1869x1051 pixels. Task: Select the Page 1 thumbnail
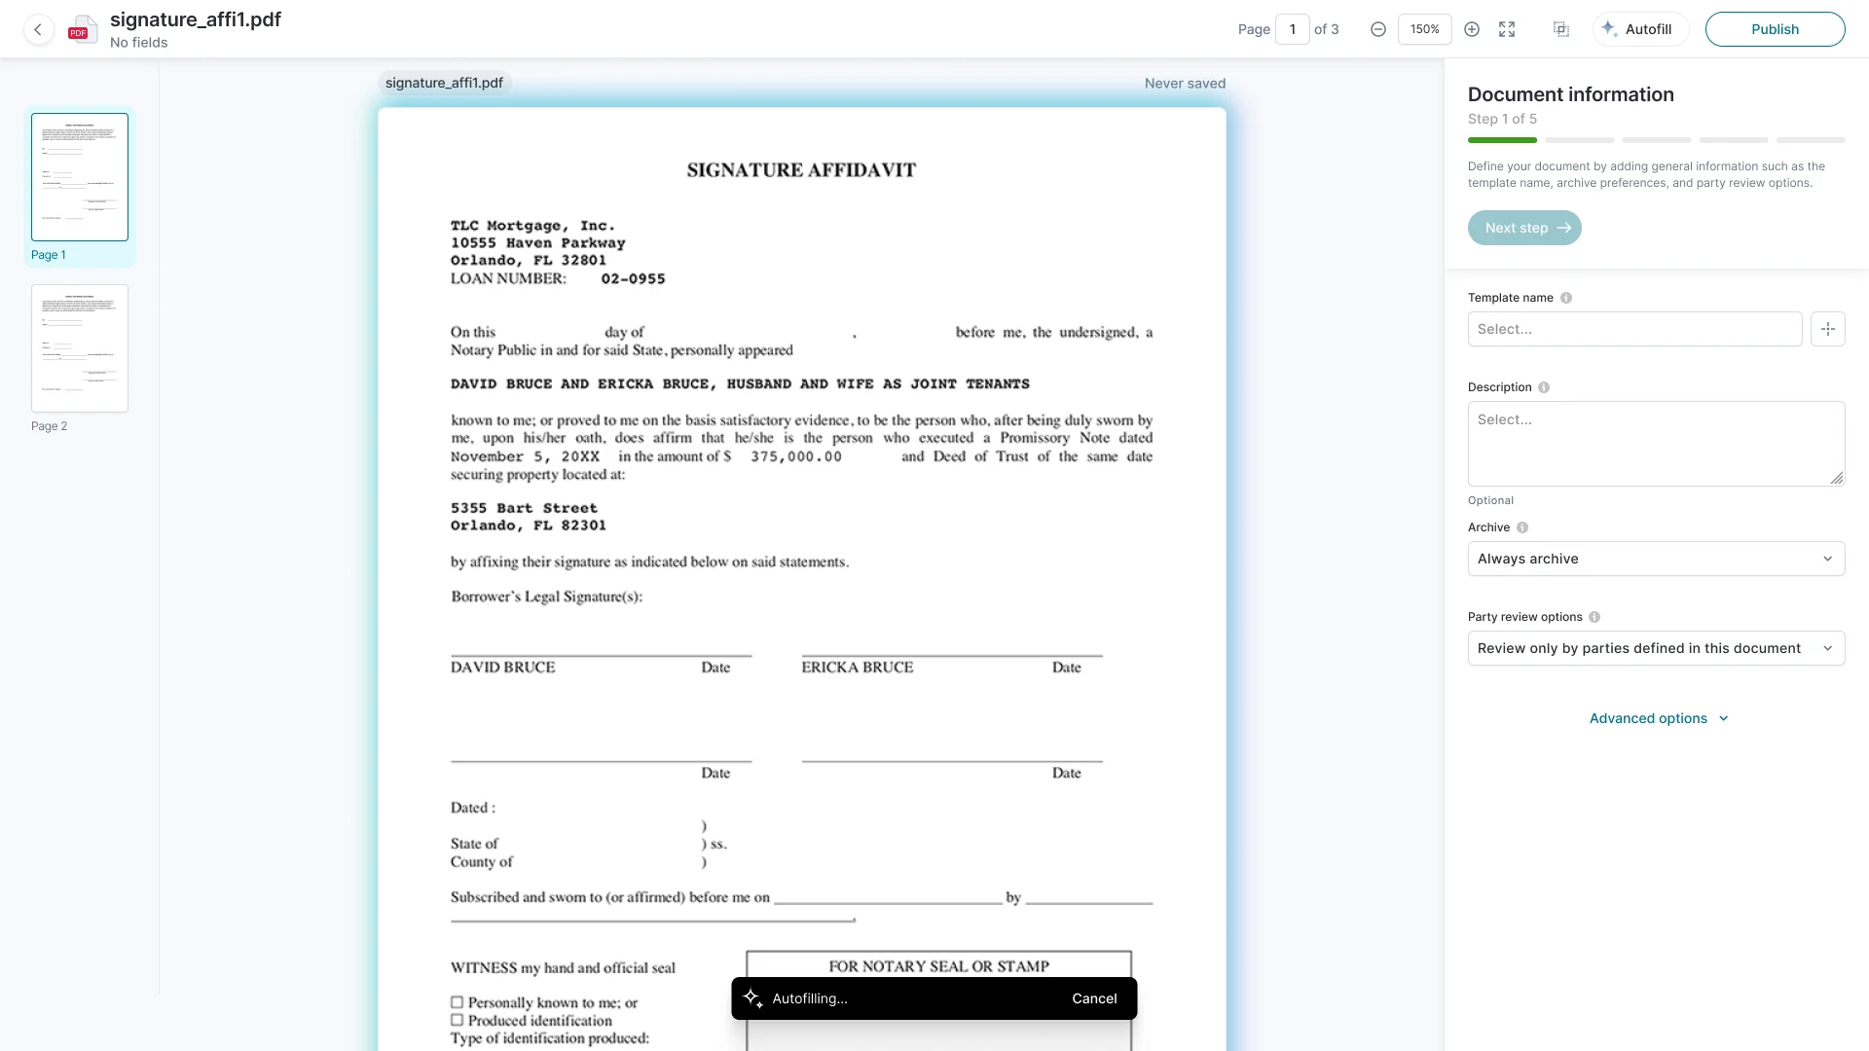coord(80,177)
